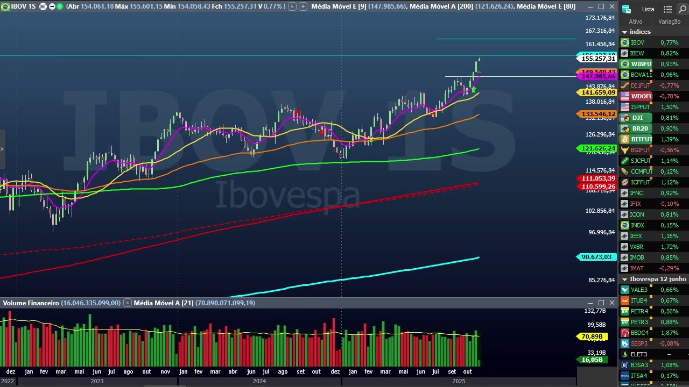Select the IEEX asset row
The image size is (689, 387).
coord(654,236)
